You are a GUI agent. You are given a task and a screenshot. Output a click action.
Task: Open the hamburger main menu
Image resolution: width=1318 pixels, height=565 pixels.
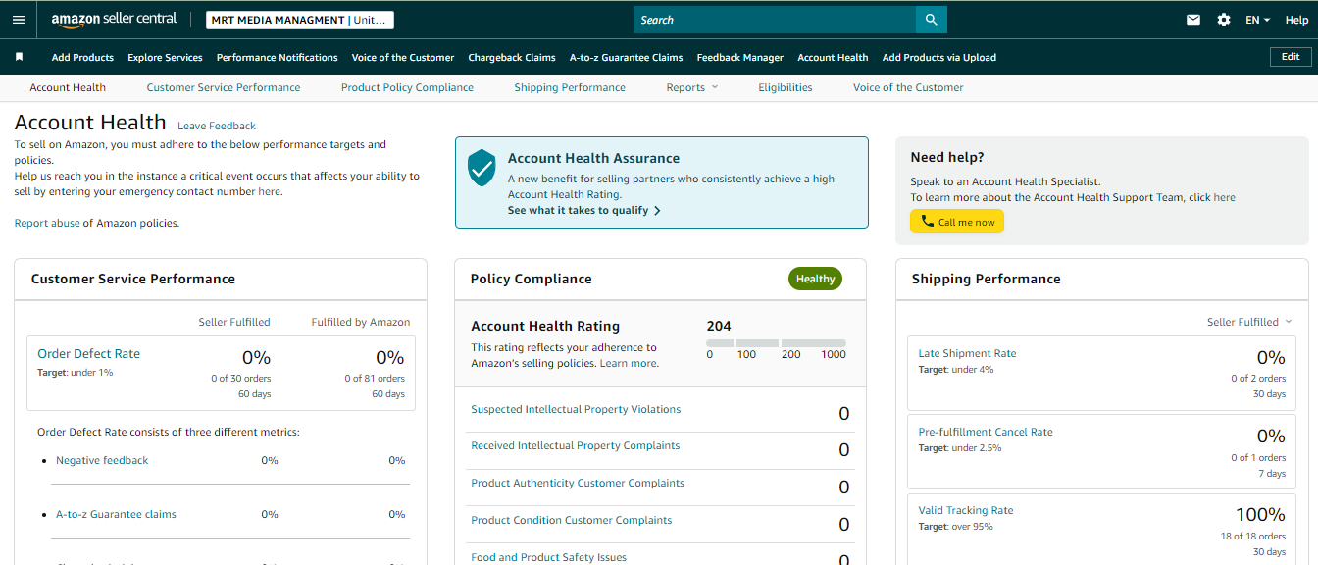point(19,20)
